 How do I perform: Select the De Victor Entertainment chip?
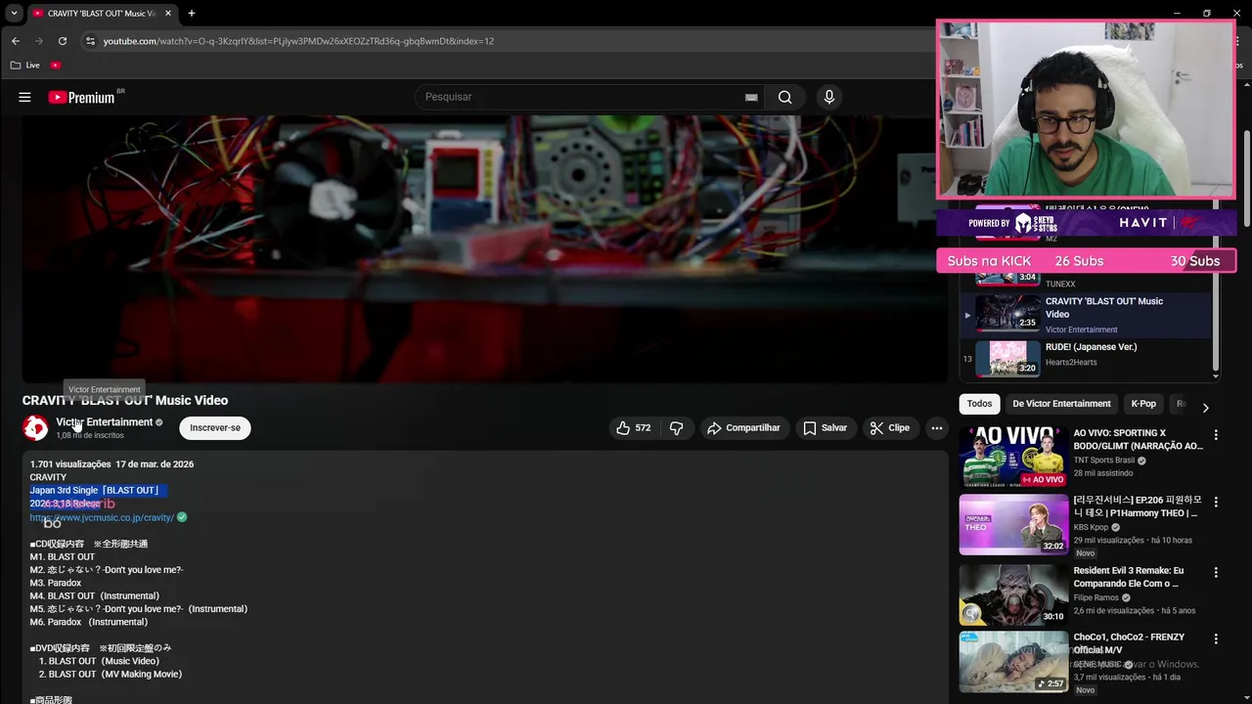(1061, 404)
